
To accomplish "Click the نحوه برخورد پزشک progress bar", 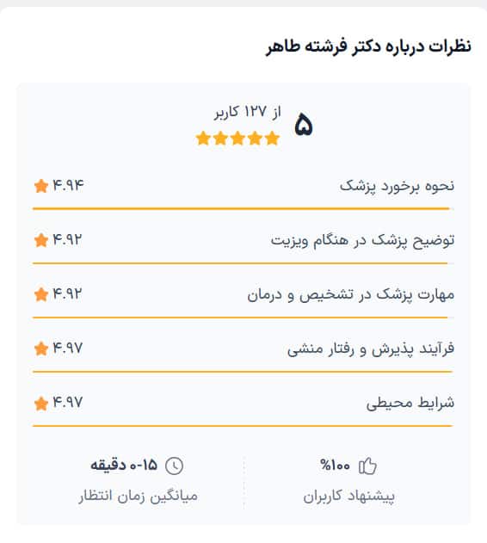I will (x=243, y=209).
